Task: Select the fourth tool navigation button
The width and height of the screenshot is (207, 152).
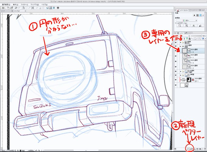Action: click(201, 26)
